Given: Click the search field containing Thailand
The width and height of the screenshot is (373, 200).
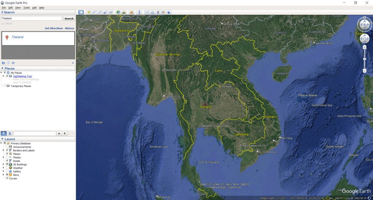Looking at the screenshot, I should [x=31, y=18].
